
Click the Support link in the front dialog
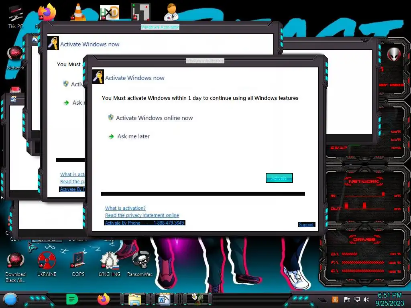click(306, 225)
